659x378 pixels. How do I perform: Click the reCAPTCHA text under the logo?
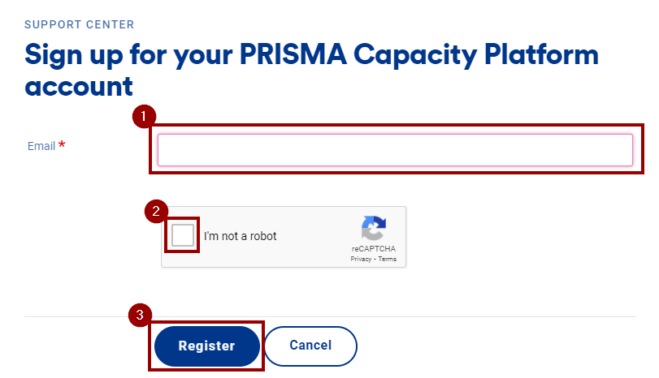374,249
